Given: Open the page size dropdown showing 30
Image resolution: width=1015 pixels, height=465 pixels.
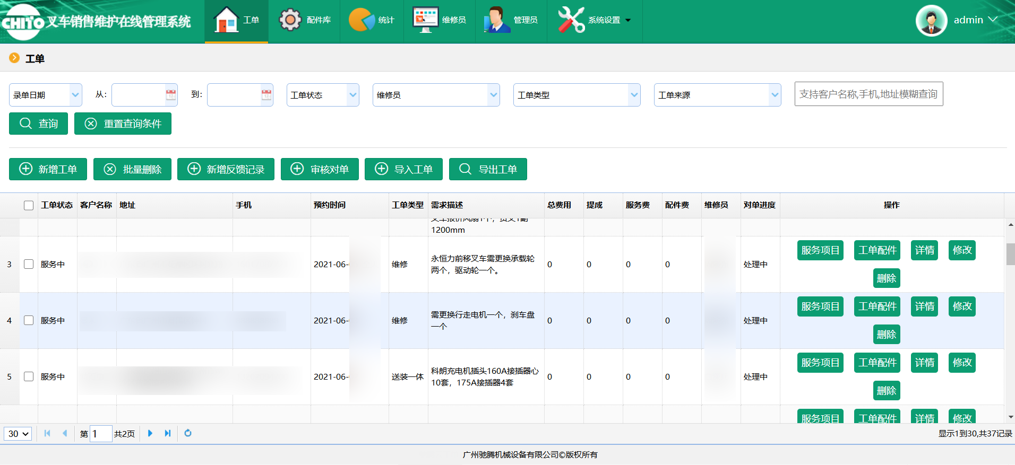Looking at the screenshot, I should [18, 434].
